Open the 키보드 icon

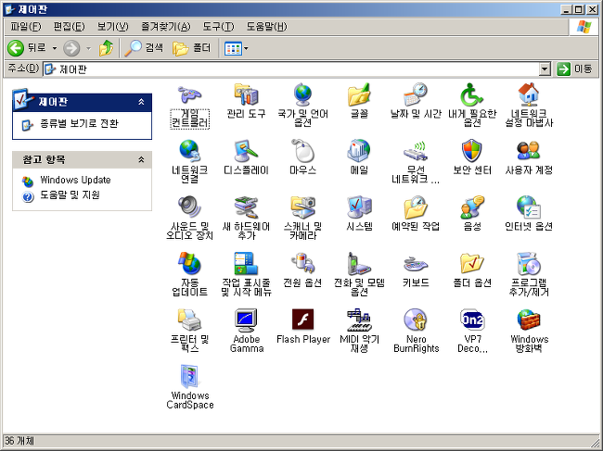[416, 264]
